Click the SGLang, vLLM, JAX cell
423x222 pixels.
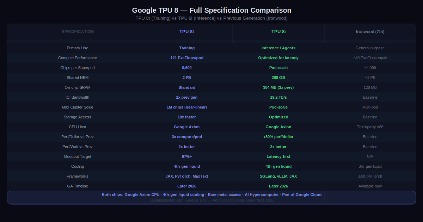(278, 176)
